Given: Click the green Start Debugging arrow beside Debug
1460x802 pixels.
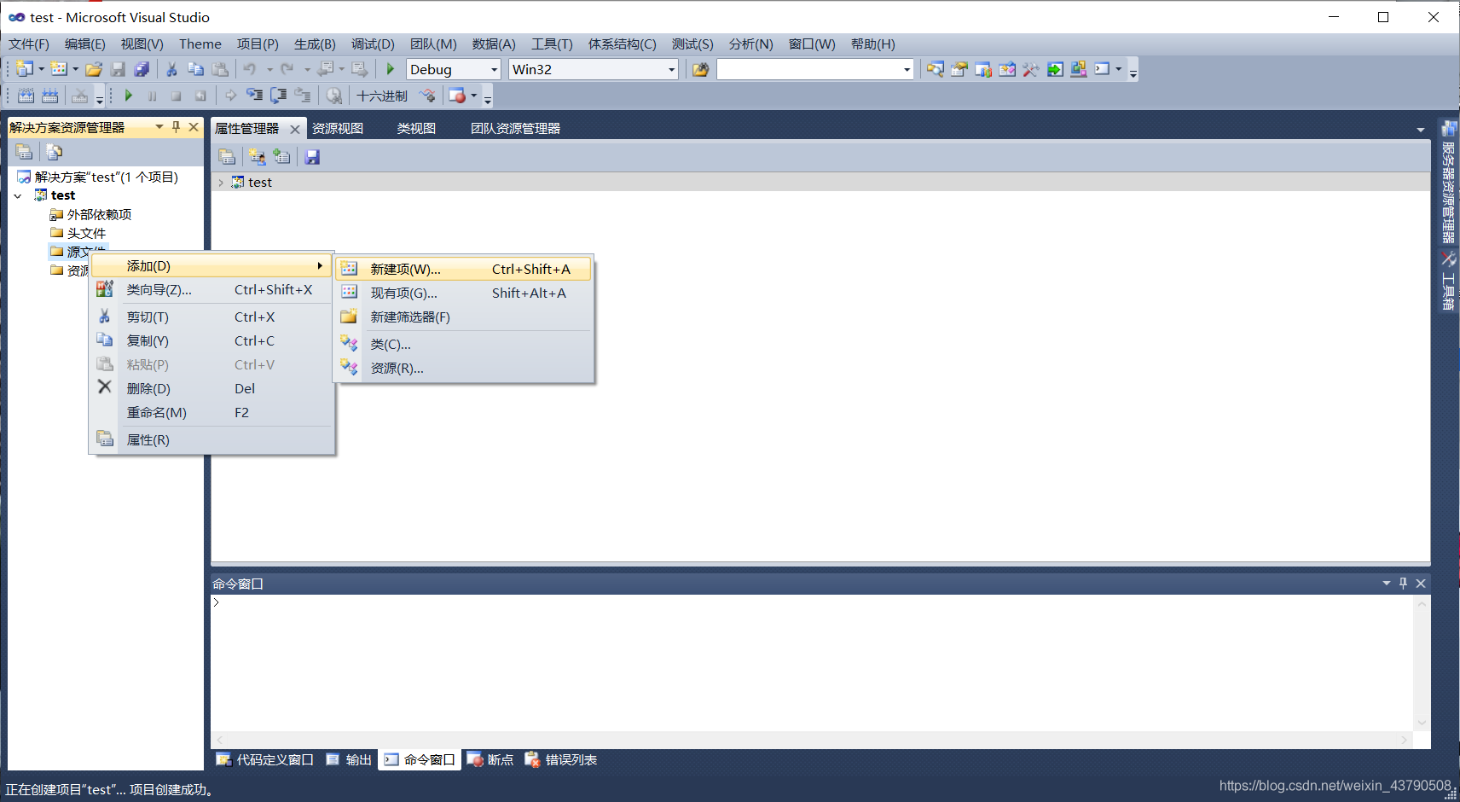Looking at the screenshot, I should (x=391, y=69).
